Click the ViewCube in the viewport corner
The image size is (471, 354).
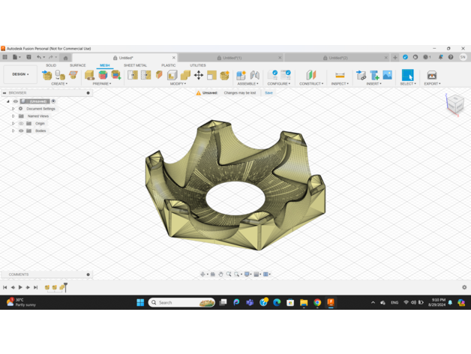click(455, 103)
